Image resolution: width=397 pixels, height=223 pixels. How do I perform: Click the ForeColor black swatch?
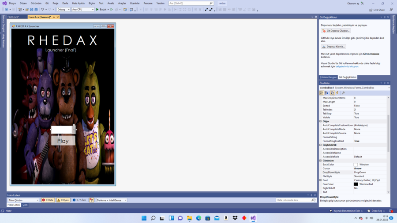pos(356,184)
